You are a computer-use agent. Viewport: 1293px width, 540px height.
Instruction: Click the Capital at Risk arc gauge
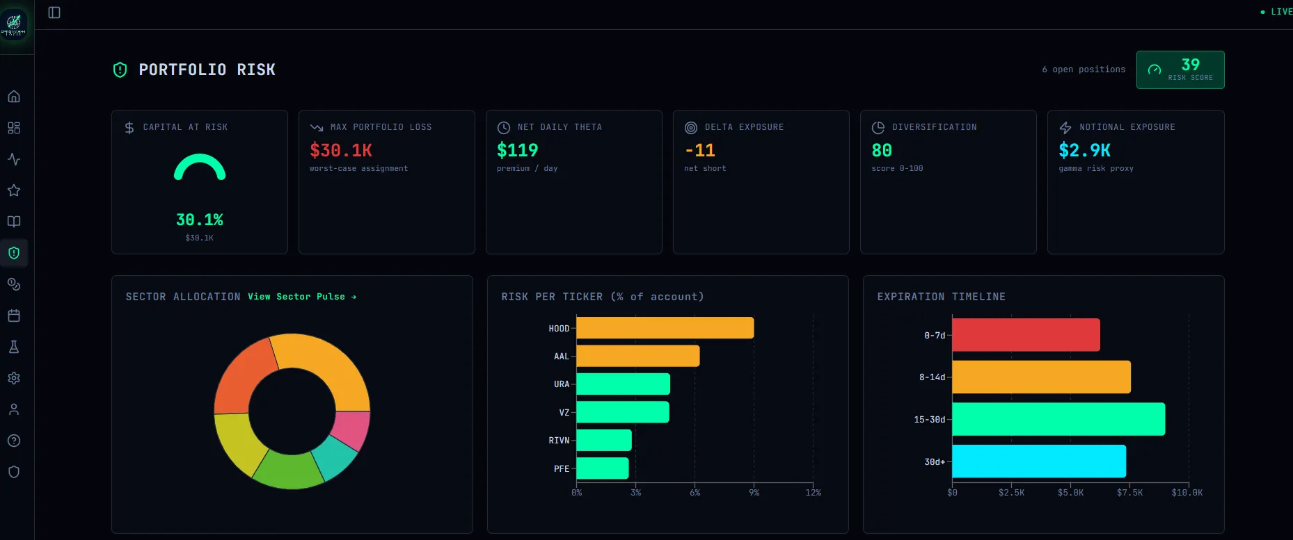200,168
